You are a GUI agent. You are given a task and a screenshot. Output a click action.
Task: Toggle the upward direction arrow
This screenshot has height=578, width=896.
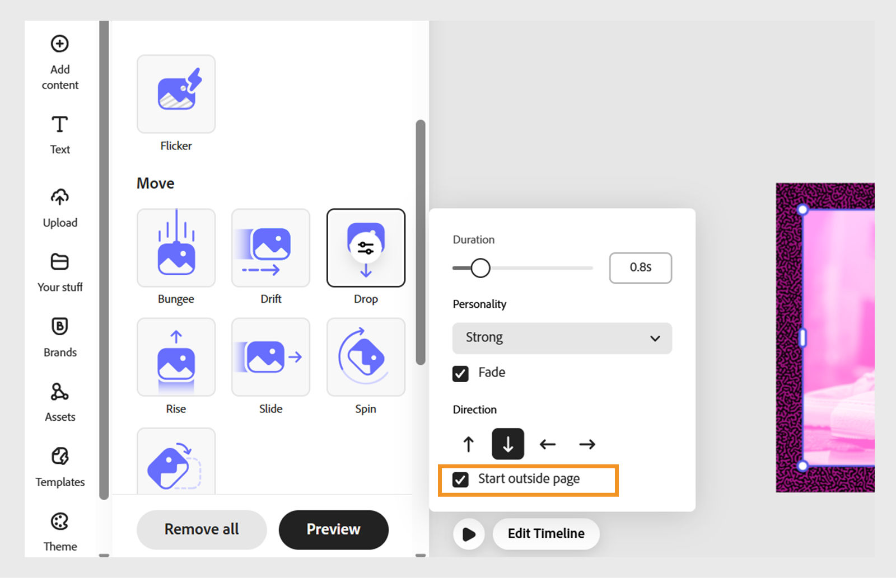tap(468, 444)
